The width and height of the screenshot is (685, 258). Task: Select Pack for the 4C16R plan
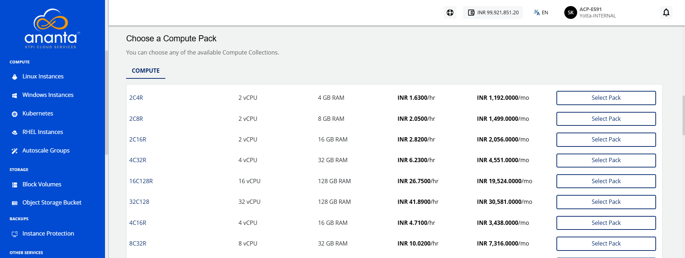[x=606, y=223]
